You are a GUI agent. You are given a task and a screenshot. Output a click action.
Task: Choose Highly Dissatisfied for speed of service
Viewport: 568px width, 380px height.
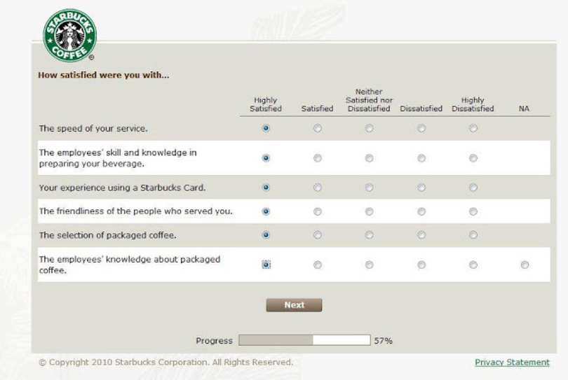tap(473, 129)
